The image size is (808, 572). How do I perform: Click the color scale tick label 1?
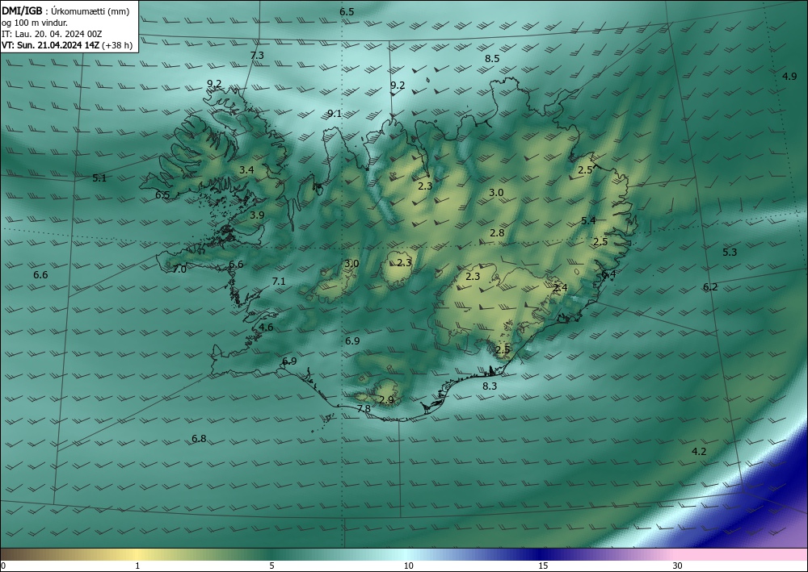point(137,566)
